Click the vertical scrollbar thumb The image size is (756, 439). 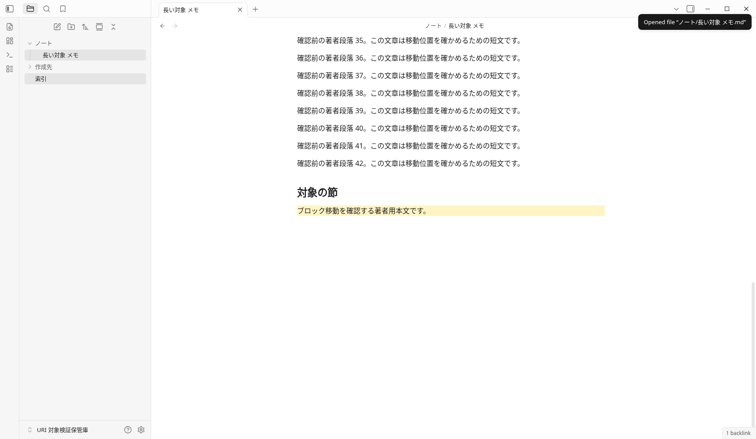click(753, 356)
